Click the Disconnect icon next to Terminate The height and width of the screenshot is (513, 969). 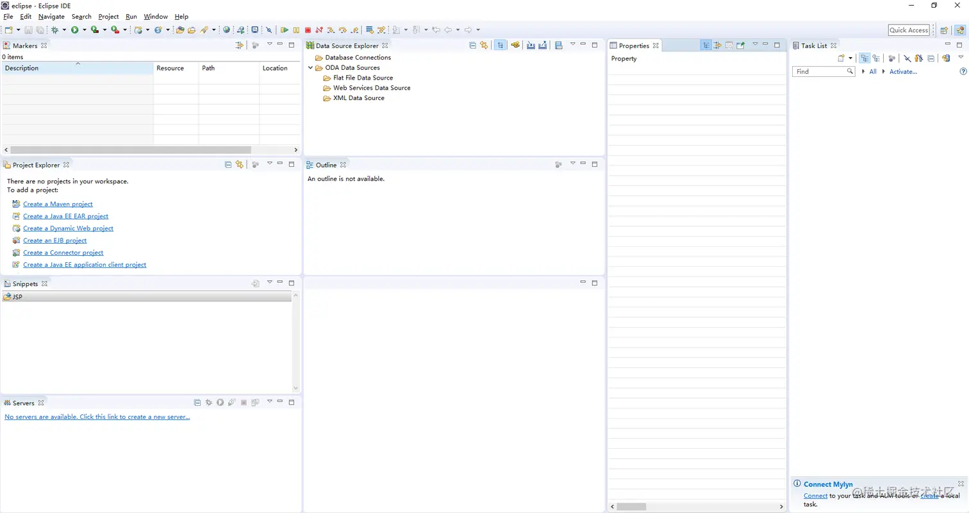click(x=319, y=30)
